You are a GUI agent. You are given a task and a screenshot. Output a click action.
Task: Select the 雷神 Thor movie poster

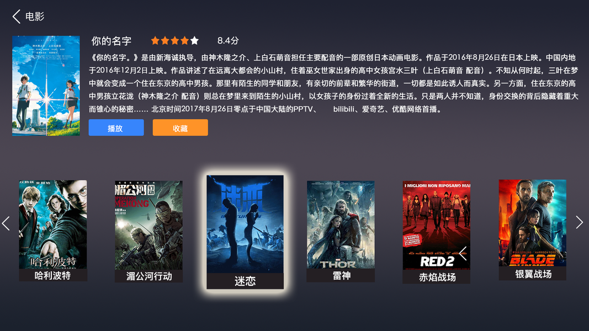(x=341, y=231)
